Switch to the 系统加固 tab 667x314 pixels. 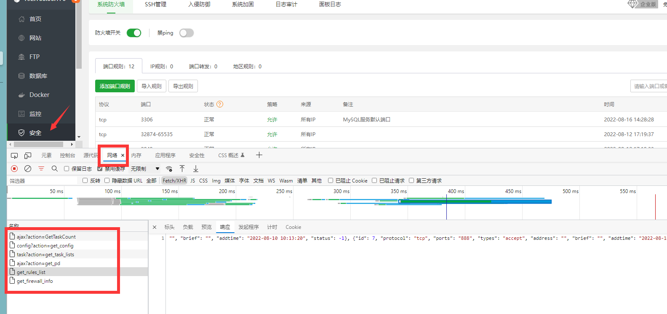[x=243, y=4]
